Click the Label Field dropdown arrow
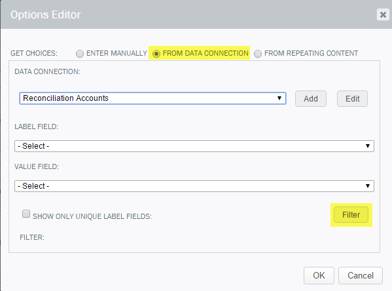The height and width of the screenshot is (291, 392). (x=368, y=146)
